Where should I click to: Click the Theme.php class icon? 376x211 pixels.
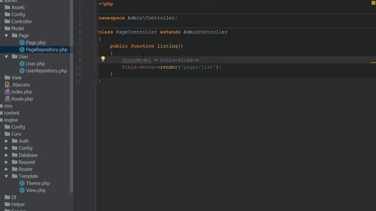tap(22, 183)
